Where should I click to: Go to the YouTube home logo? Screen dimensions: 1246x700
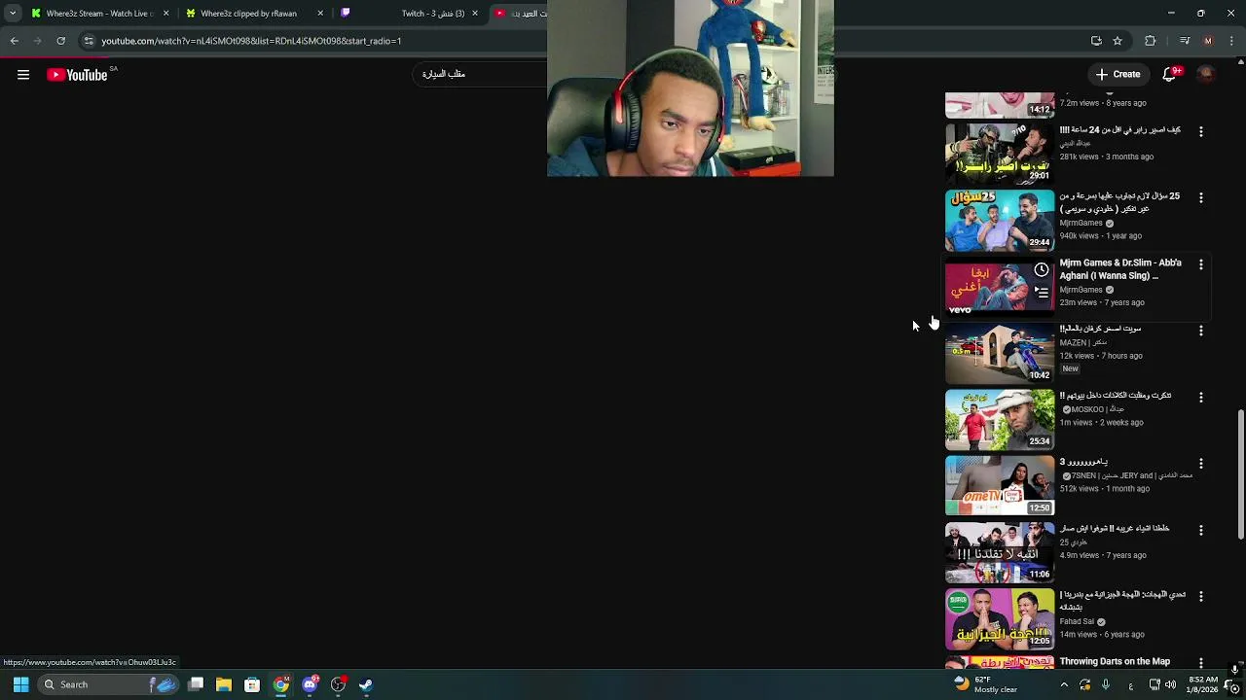coord(77,75)
